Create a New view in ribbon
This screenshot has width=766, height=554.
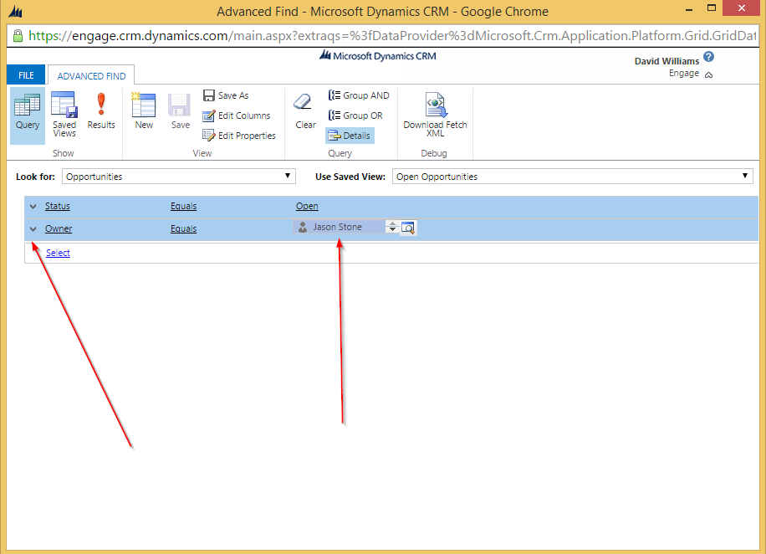144,111
